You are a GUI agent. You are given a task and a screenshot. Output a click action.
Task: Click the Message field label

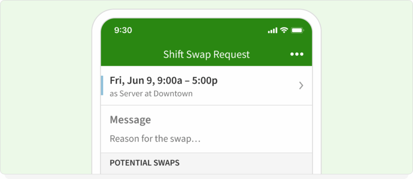pyautogui.click(x=130, y=120)
